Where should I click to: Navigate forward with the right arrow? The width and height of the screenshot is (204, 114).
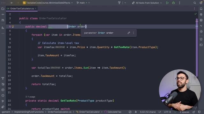point(18,3)
